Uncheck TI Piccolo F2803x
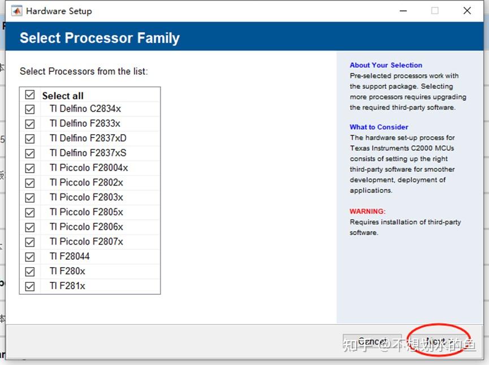This screenshot has width=489, height=365. pos(29,197)
